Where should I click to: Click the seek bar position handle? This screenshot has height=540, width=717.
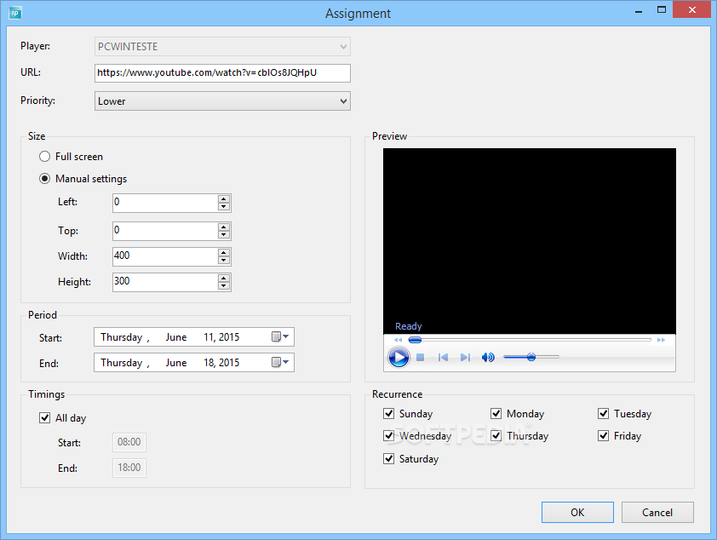(x=415, y=340)
